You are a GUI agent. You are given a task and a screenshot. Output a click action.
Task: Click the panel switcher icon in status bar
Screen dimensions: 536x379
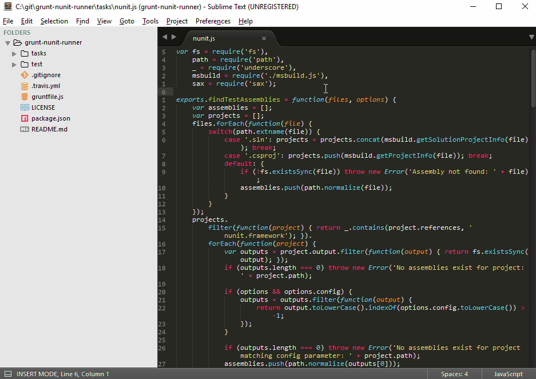click(8, 374)
